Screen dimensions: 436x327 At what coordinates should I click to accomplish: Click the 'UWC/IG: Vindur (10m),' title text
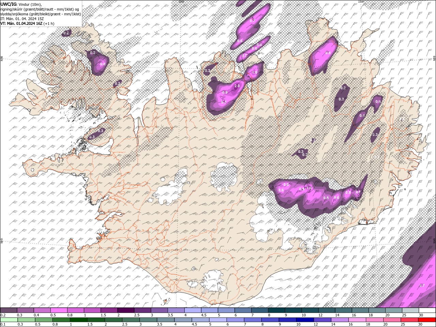(x=21, y=4)
